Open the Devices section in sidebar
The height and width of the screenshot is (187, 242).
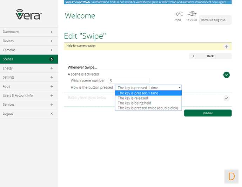coord(29,41)
